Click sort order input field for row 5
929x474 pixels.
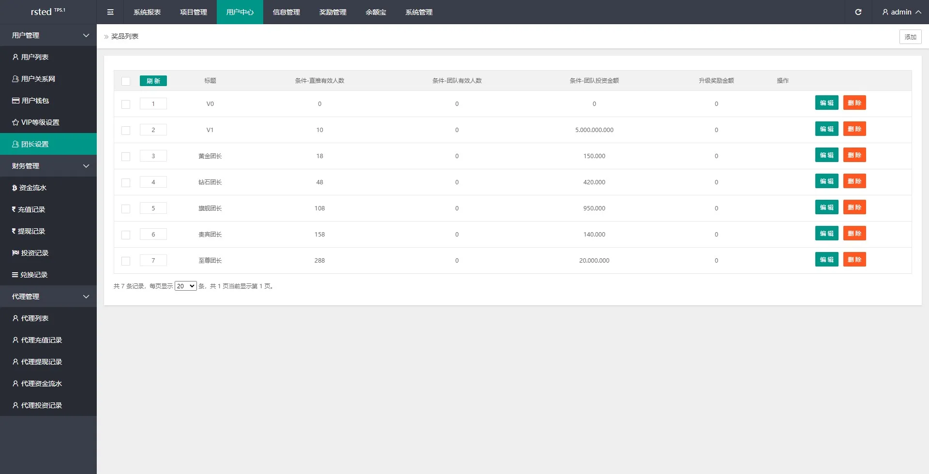click(153, 208)
